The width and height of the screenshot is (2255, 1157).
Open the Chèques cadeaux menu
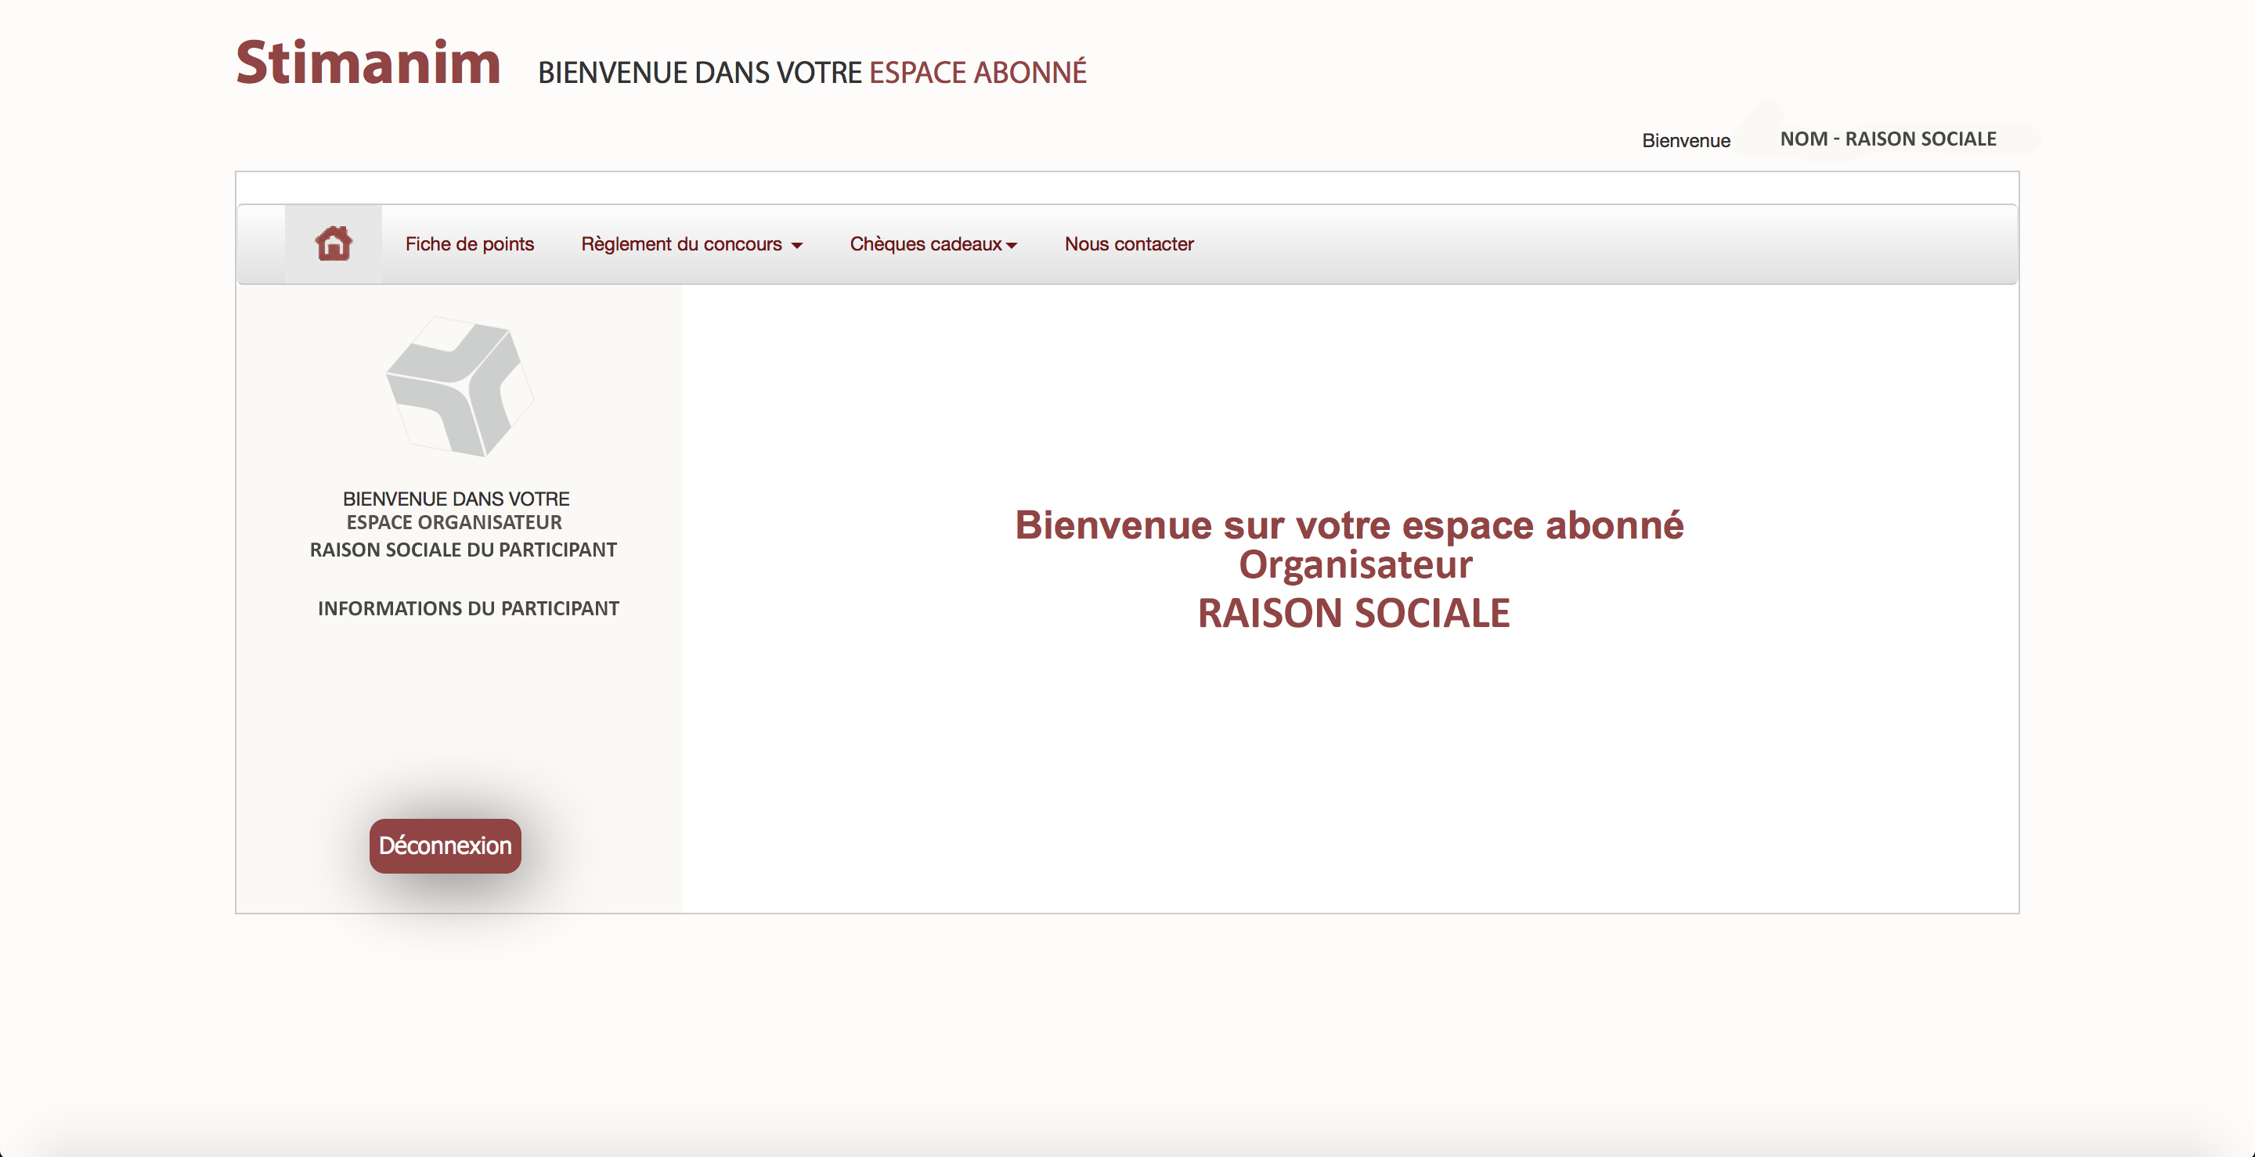click(x=925, y=244)
